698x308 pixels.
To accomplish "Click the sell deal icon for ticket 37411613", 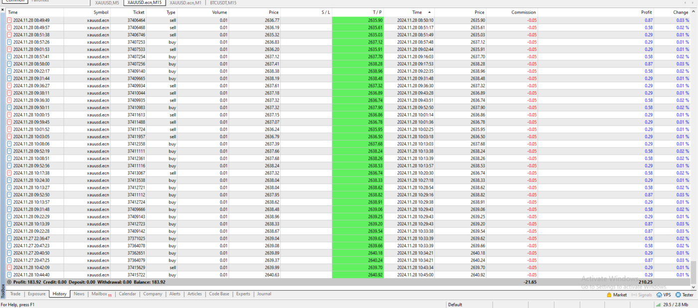I will (x=9, y=115).
